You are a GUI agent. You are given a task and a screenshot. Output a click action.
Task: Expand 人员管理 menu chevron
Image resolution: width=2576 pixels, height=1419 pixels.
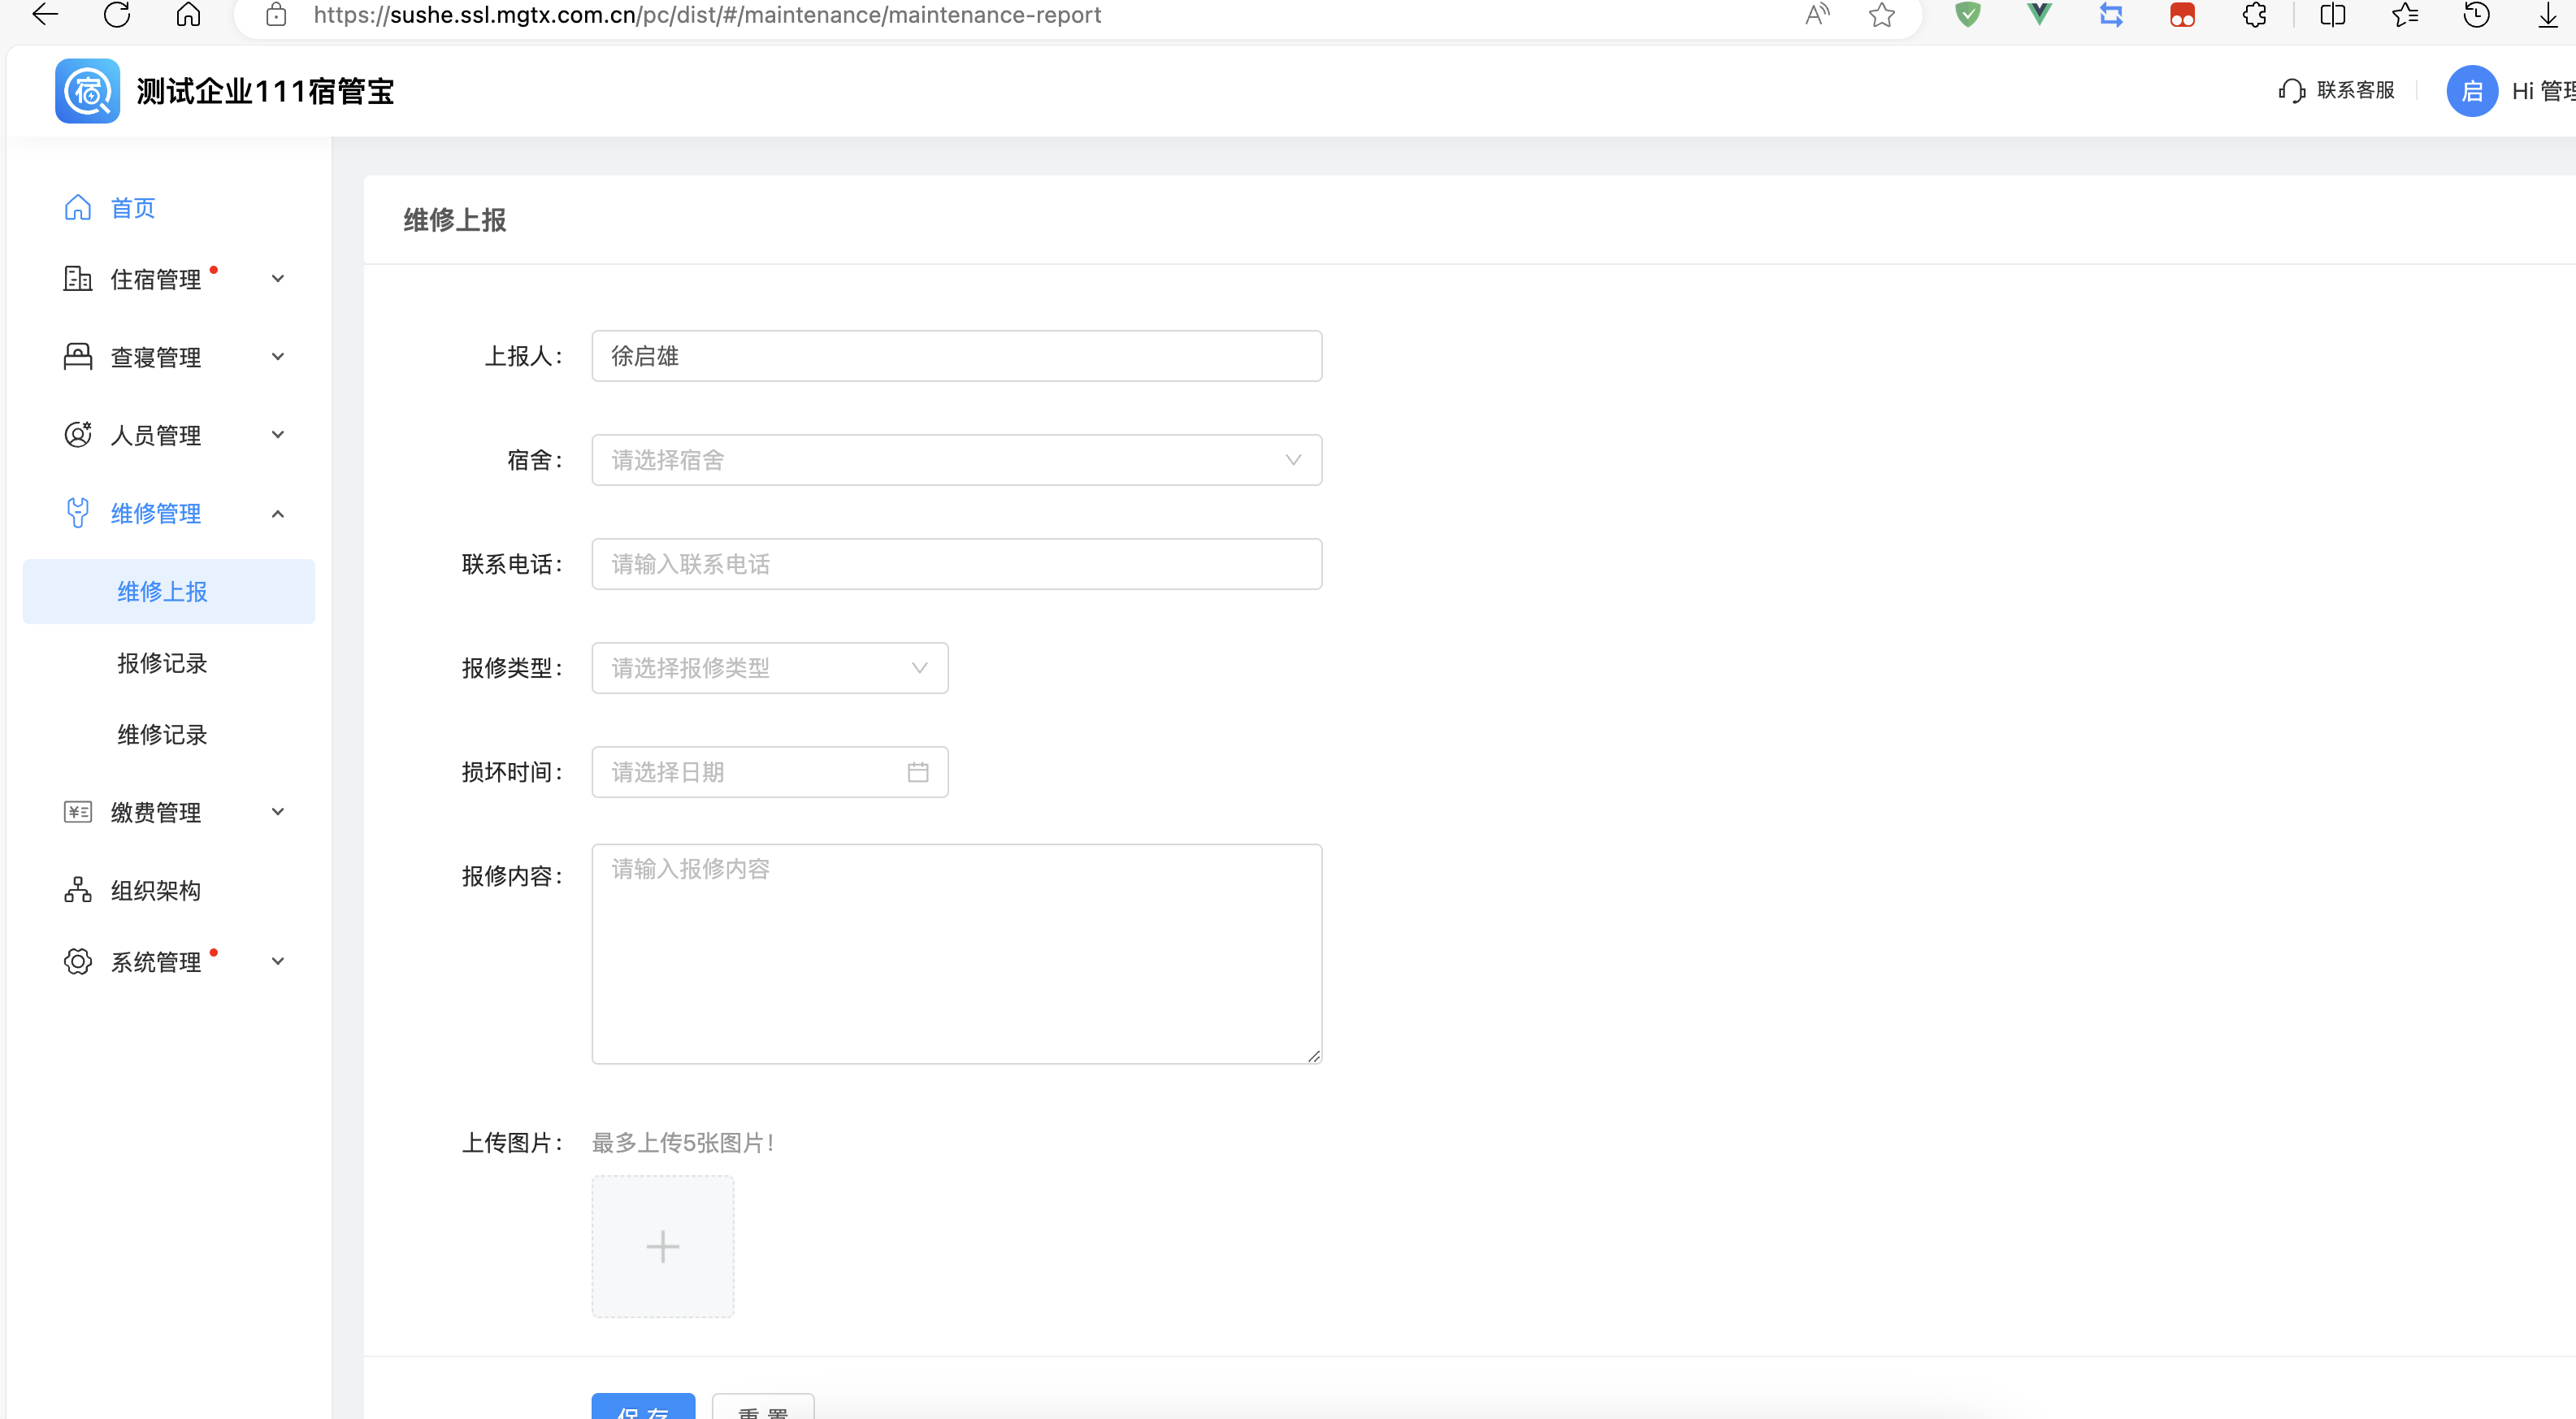278,434
